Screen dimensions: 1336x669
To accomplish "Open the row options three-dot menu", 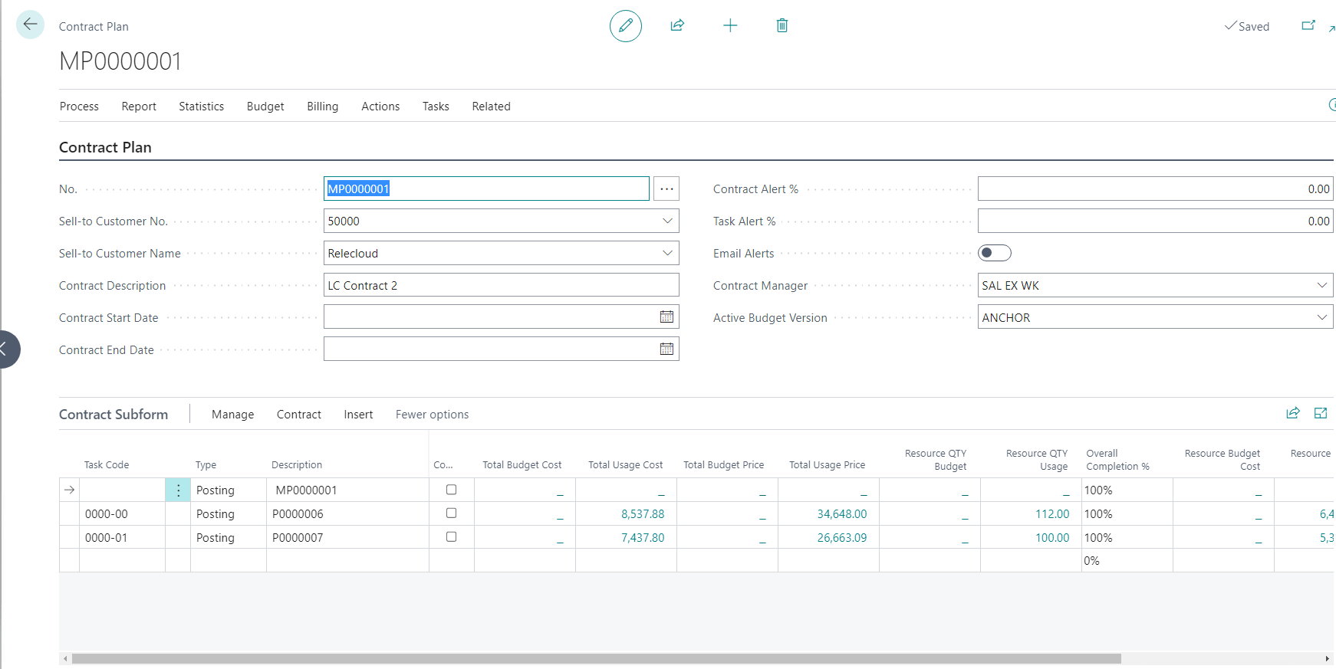I will click(178, 490).
